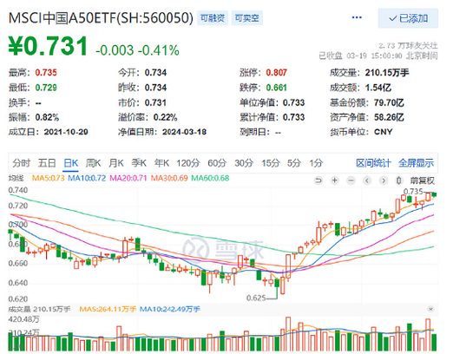Switch to the 月K monthly tab
The width and height of the screenshot is (453, 354).
coord(116,163)
